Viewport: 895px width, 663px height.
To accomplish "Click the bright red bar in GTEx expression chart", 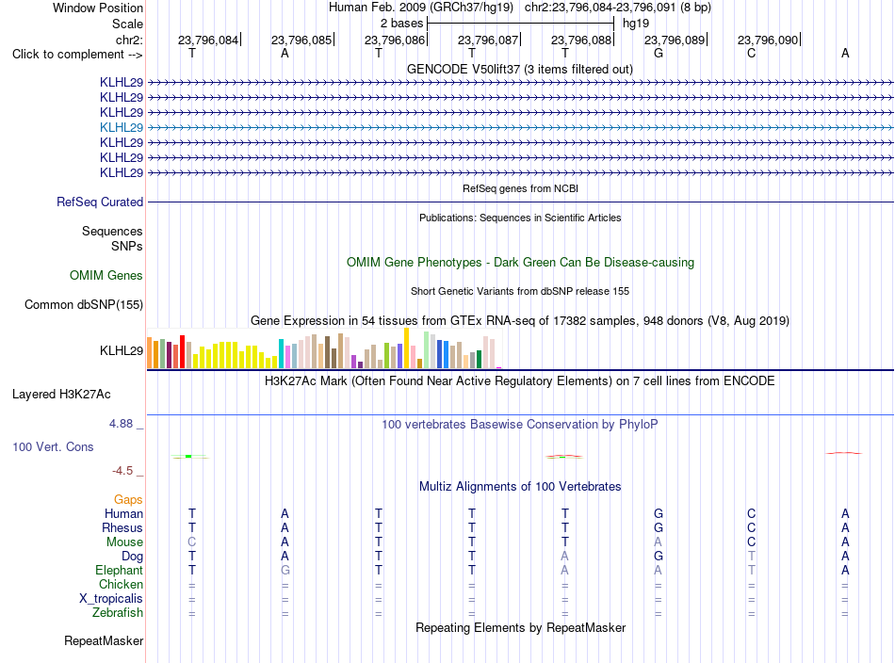I will click(182, 351).
